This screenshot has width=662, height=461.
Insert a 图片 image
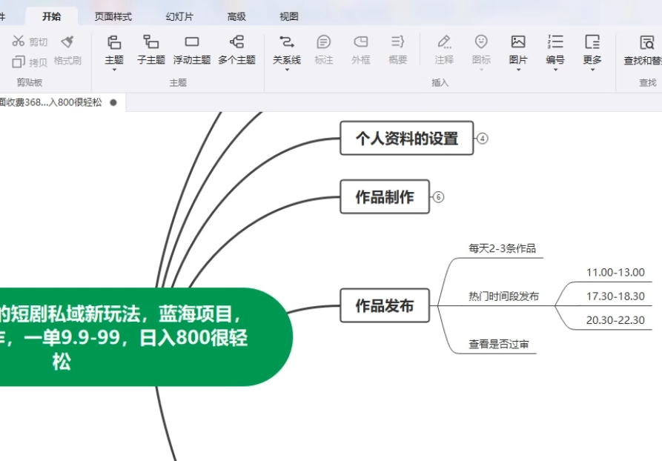tap(518, 43)
